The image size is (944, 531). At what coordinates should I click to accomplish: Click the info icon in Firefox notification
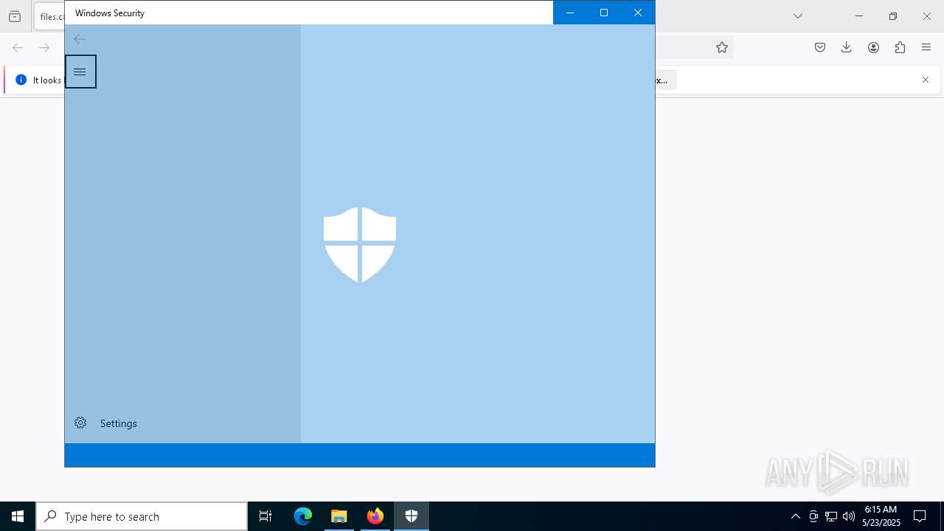(x=21, y=80)
